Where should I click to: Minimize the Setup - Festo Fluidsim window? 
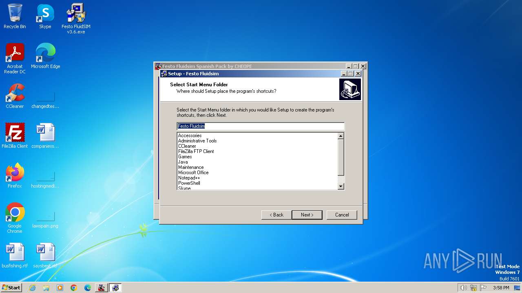pos(344,74)
